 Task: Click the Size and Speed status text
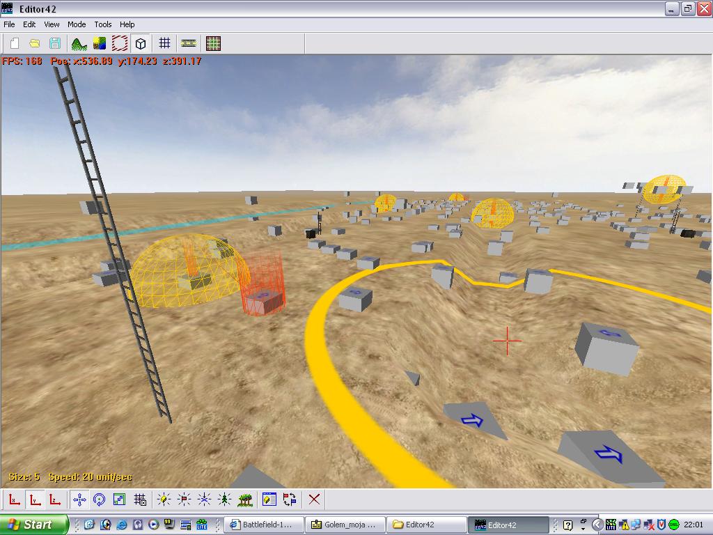(70, 476)
